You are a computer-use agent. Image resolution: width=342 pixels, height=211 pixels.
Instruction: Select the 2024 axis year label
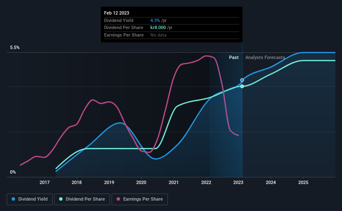[271, 182]
